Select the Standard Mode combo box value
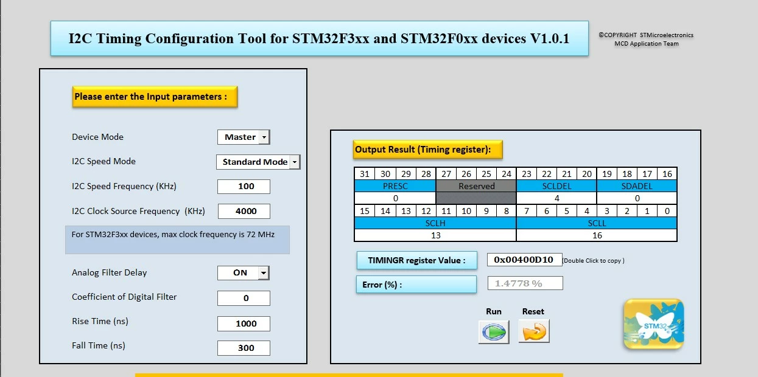This screenshot has width=758, height=377. (x=258, y=162)
